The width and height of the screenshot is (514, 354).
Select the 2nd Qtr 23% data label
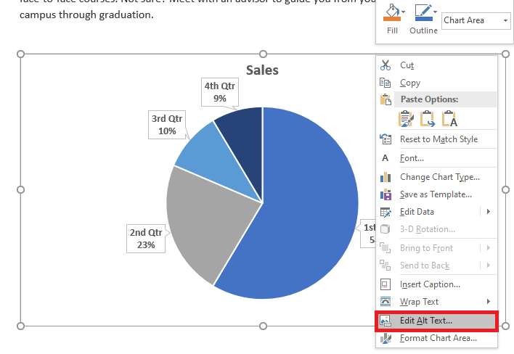point(146,239)
